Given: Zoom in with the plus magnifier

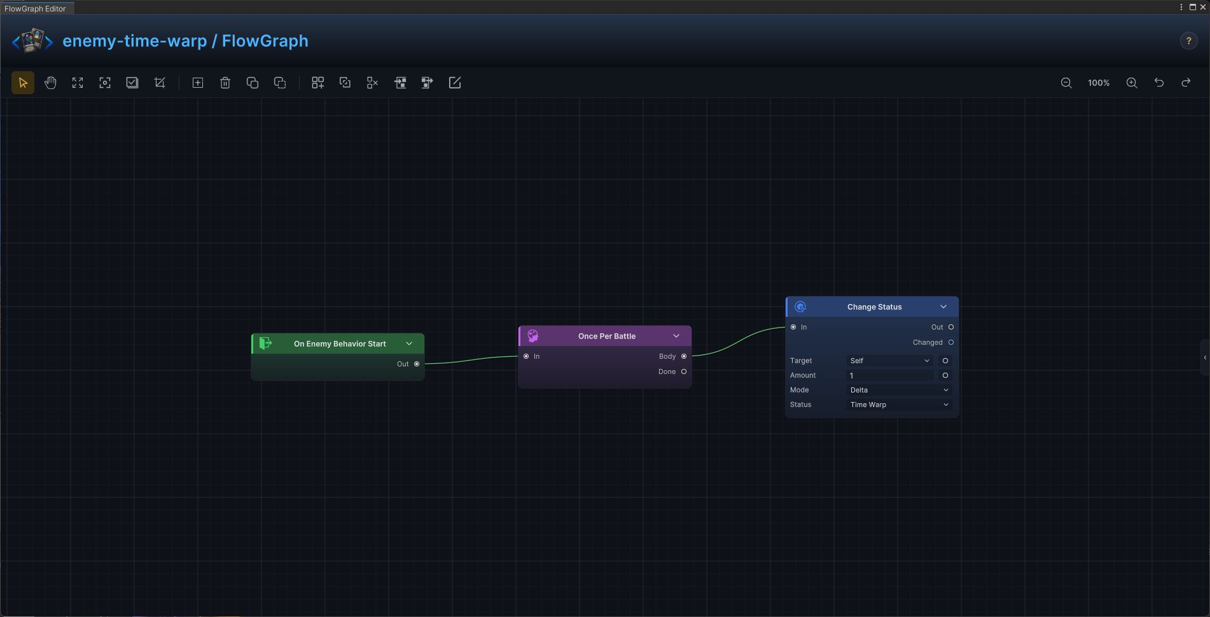Looking at the screenshot, I should [x=1132, y=83].
